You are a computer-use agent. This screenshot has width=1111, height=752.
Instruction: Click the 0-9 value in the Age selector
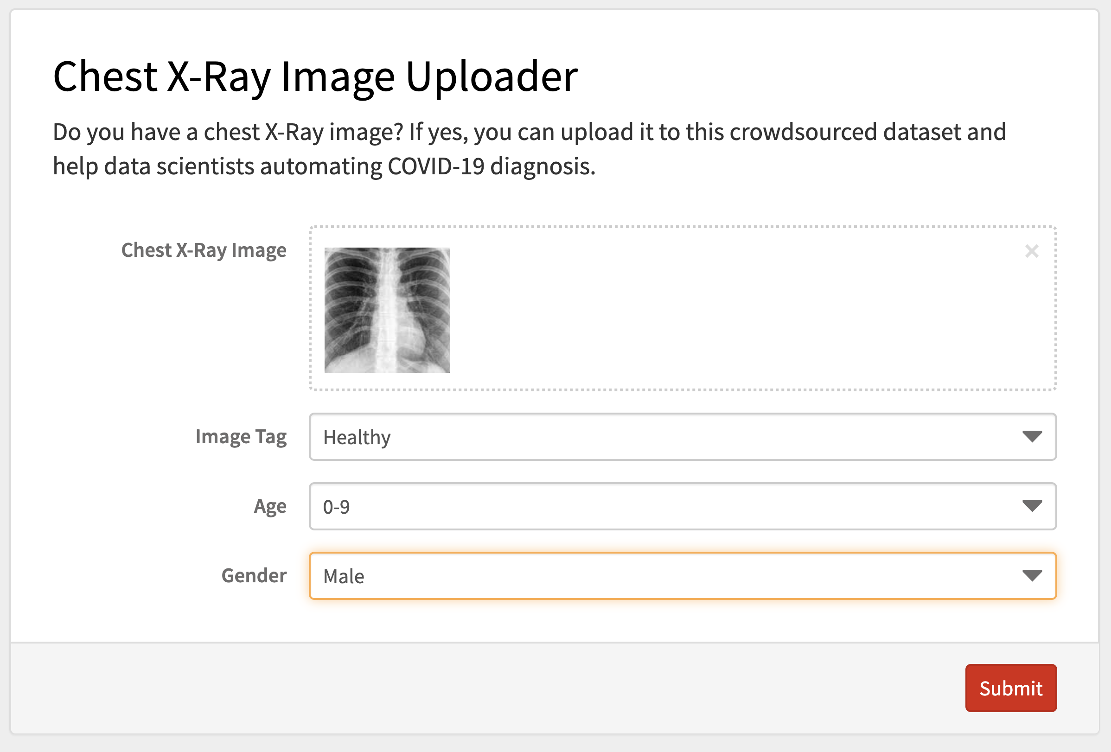336,507
